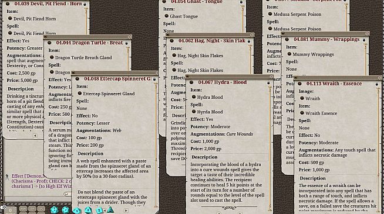The image size is (384, 214).
Task: Click header link icon of Hydra - Blood window
Action: tap(191, 82)
